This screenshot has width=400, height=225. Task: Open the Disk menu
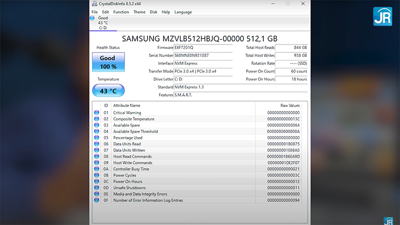tap(153, 12)
